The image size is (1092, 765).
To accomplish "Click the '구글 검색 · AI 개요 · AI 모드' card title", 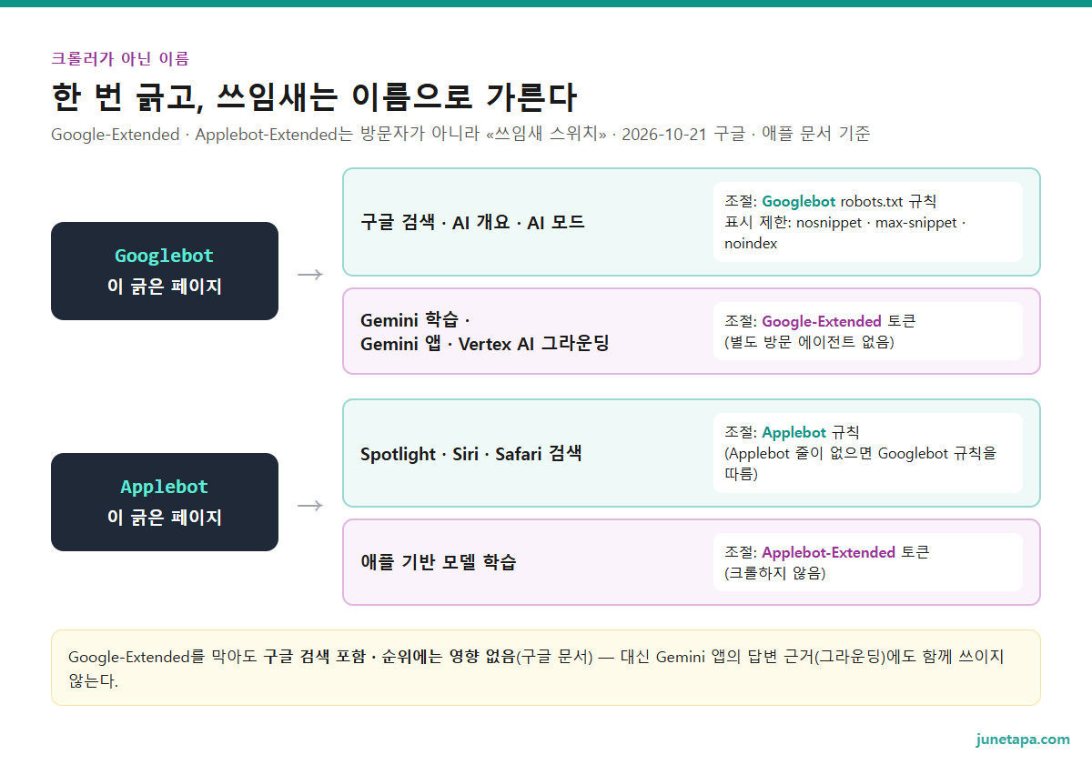I will pyautogui.click(x=472, y=222).
